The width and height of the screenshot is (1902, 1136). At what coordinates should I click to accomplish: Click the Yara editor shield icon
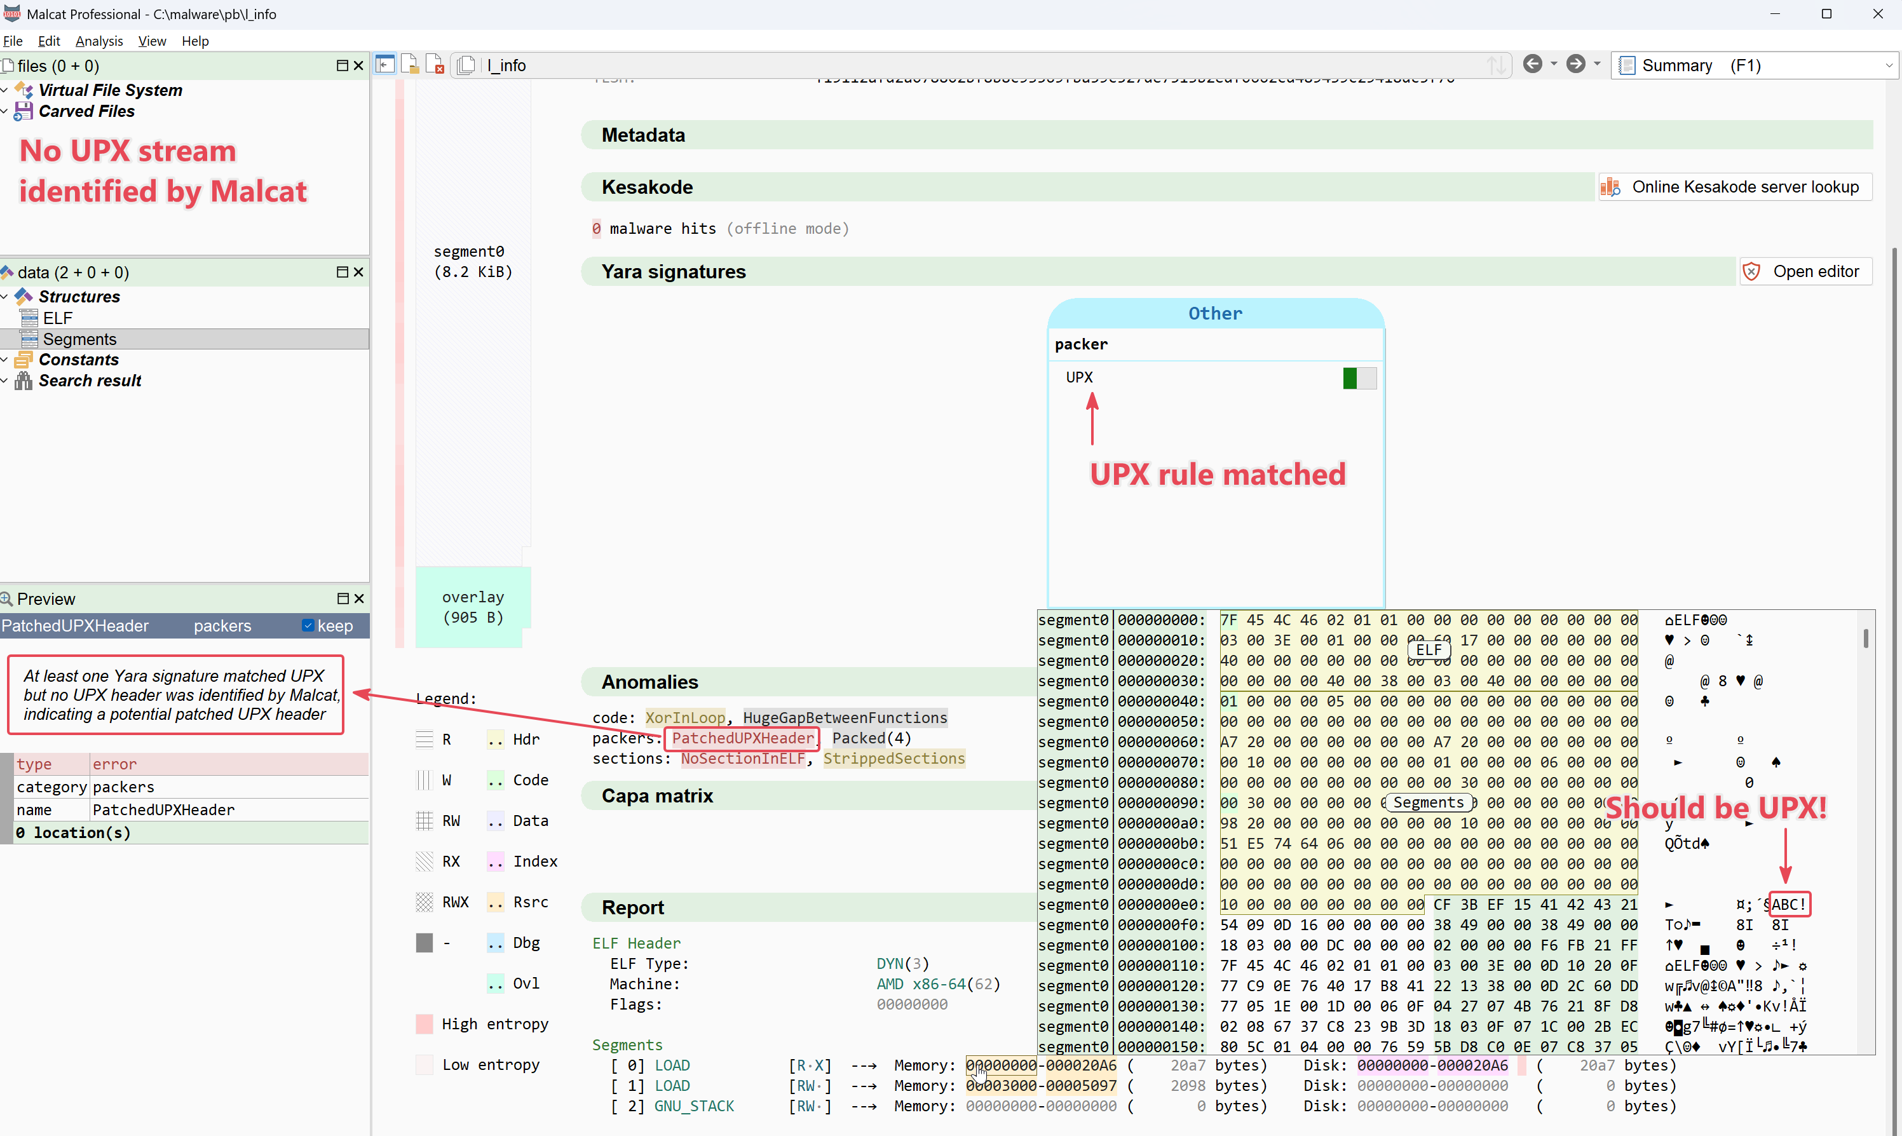pos(1751,271)
